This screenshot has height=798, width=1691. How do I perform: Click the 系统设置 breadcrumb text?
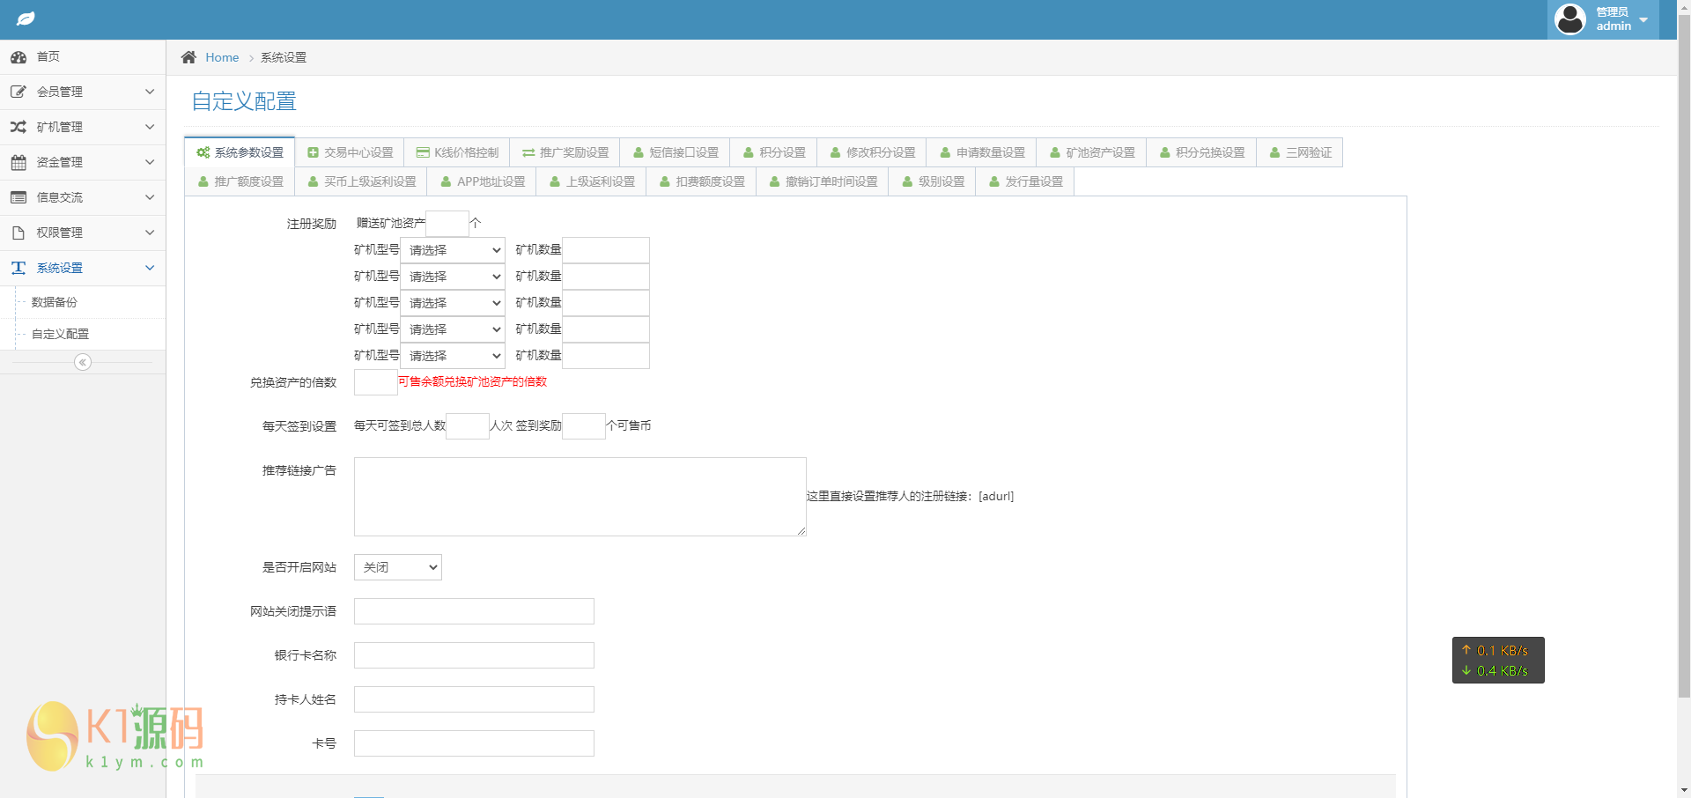(284, 57)
